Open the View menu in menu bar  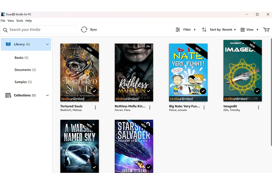coord(11,21)
